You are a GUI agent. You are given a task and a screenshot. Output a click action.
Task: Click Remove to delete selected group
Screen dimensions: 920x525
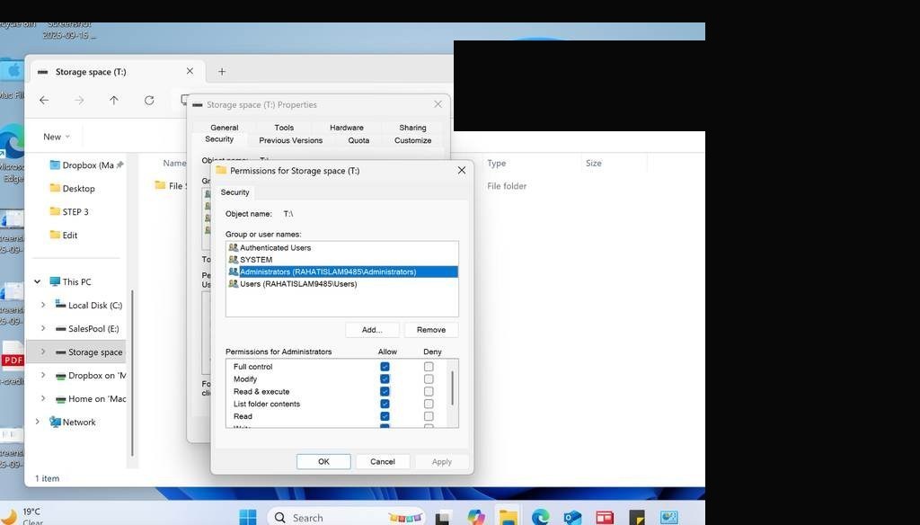point(431,330)
